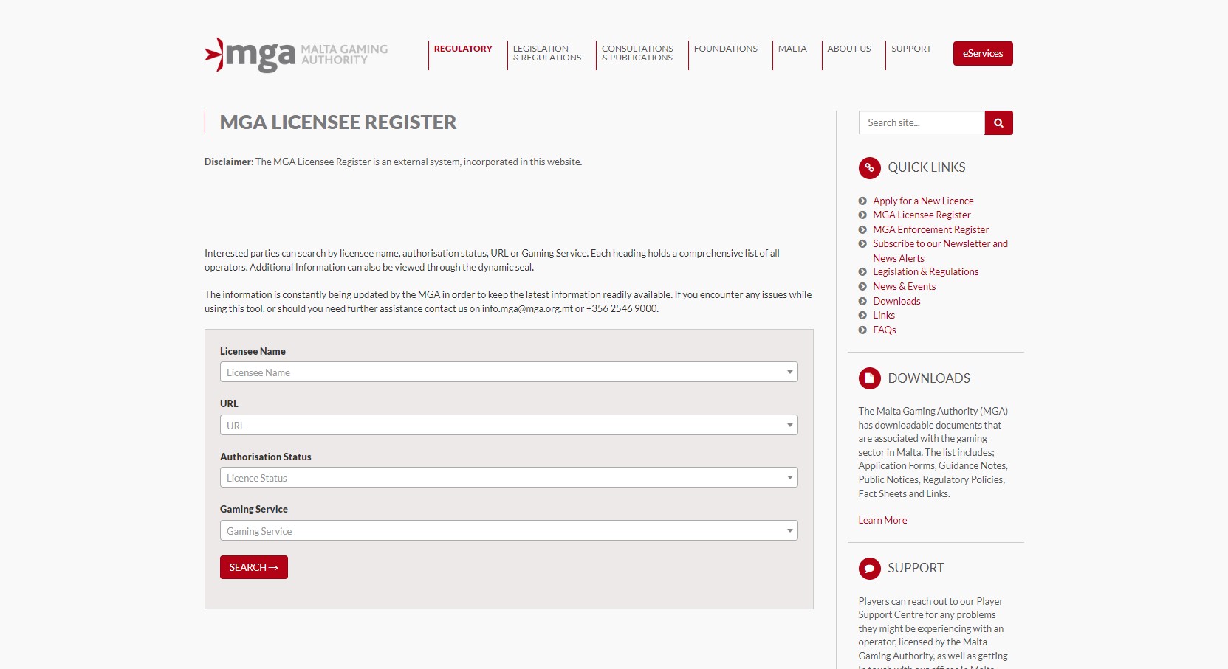Open Subscribe to our Newsletter link
This screenshot has height=669, width=1228.
coord(940,251)
